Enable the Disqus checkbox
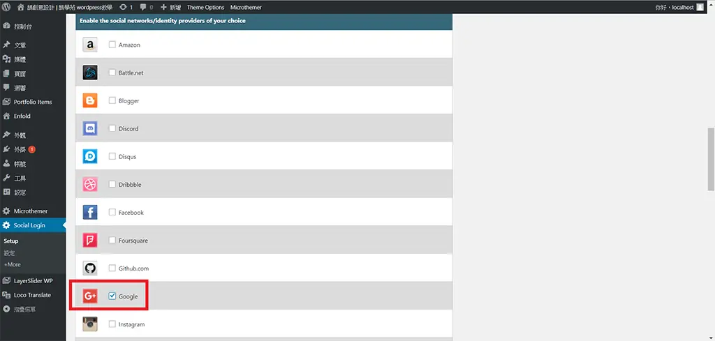This screenshot has height=341, width=715. (x=112, y=156)
